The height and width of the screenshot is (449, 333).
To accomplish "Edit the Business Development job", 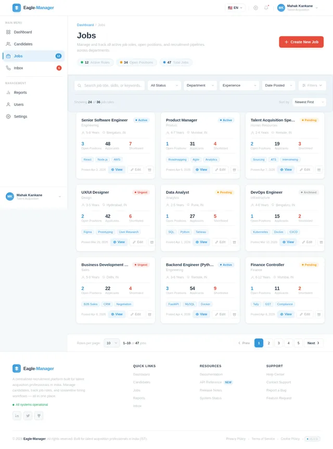I will pos(136,314).
